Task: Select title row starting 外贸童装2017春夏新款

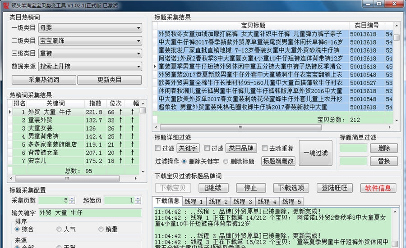Action: click(x=275, y=75)
